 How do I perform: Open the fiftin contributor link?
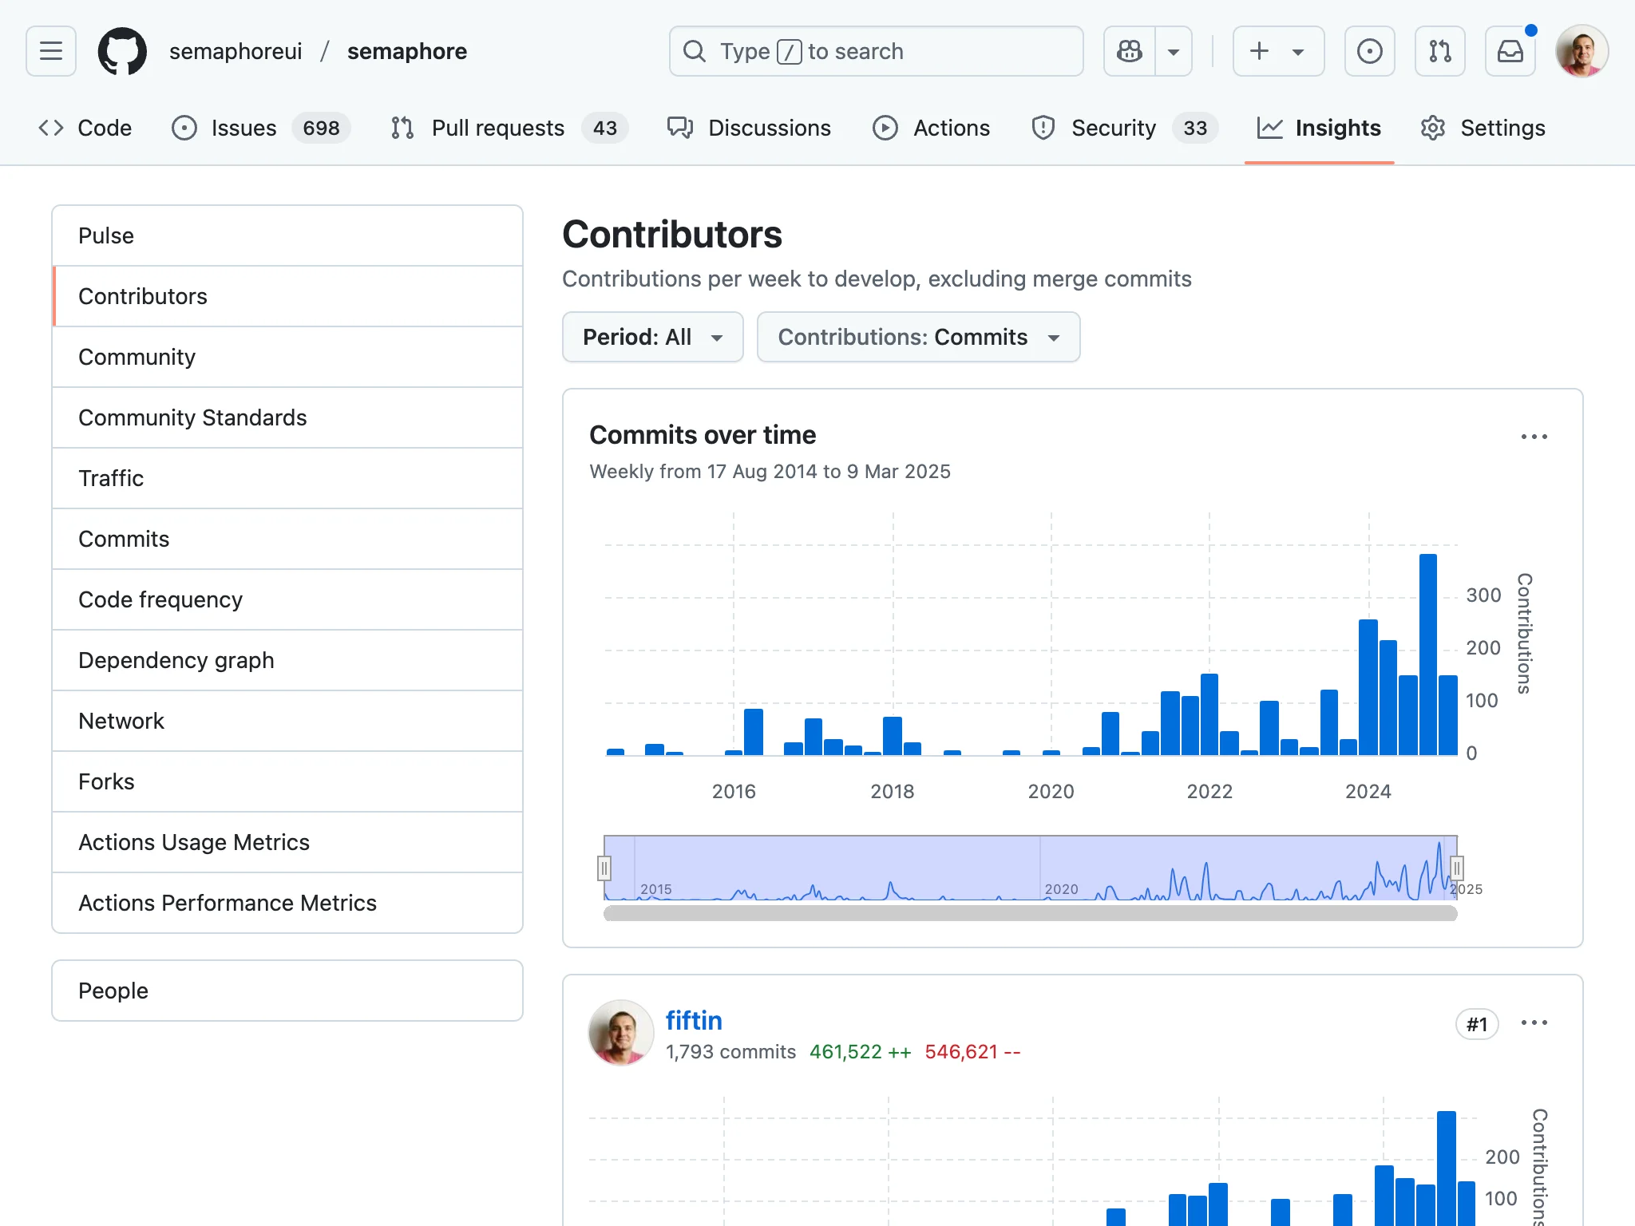[x=694, y=1020]
